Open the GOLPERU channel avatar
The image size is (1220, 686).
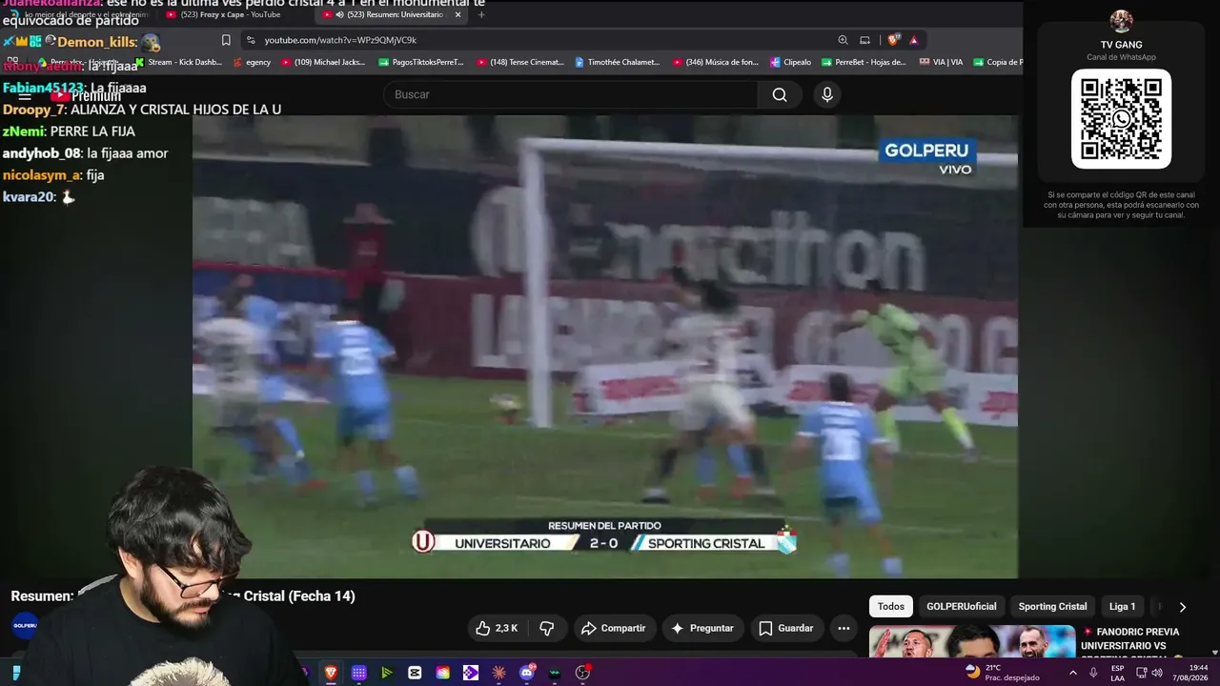(24, 626)
